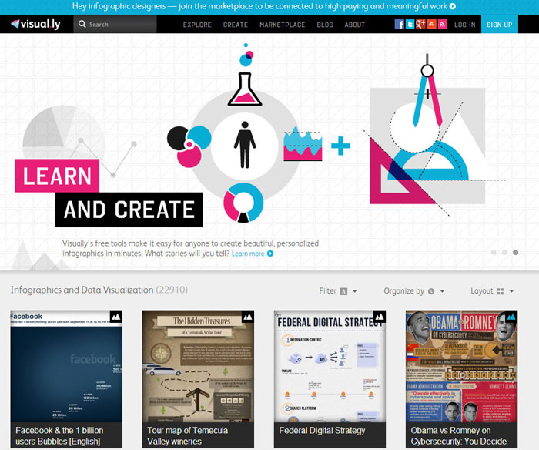Expand the Filter dropdown
Viewport: 539px width, 450px height.
[338, 291]
